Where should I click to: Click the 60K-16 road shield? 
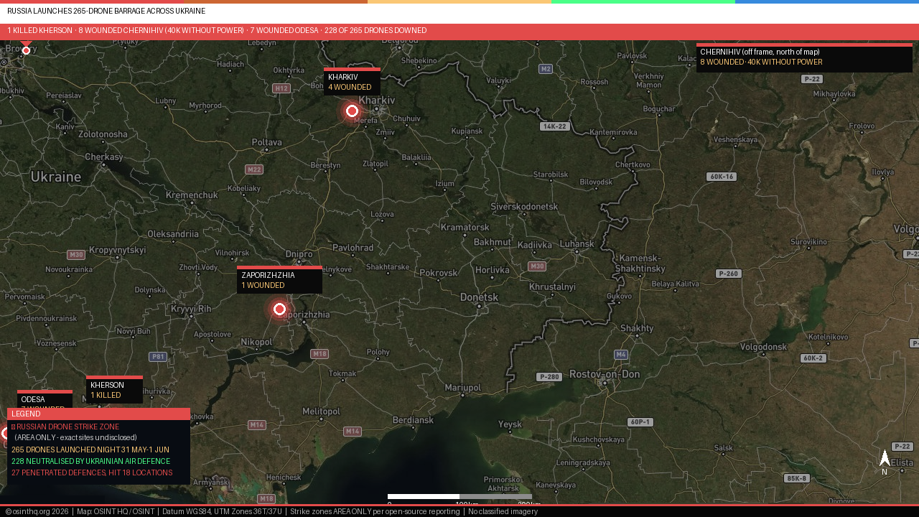721,177
